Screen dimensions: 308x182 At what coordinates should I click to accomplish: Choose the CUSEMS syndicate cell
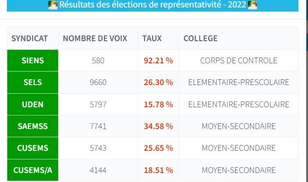tap(33, 148)
